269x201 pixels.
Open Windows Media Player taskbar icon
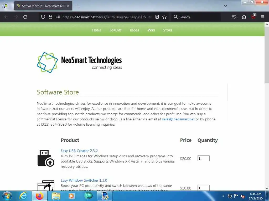[71, 196]
